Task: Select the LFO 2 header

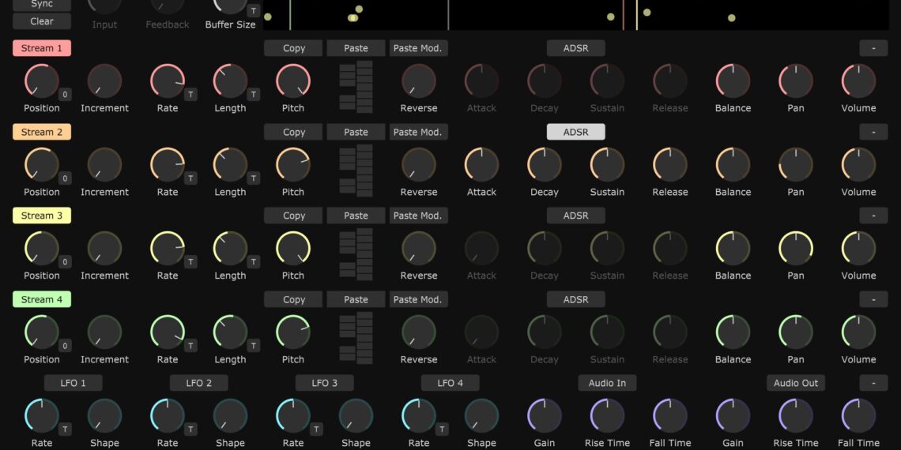Action: [x=198, y=383]
